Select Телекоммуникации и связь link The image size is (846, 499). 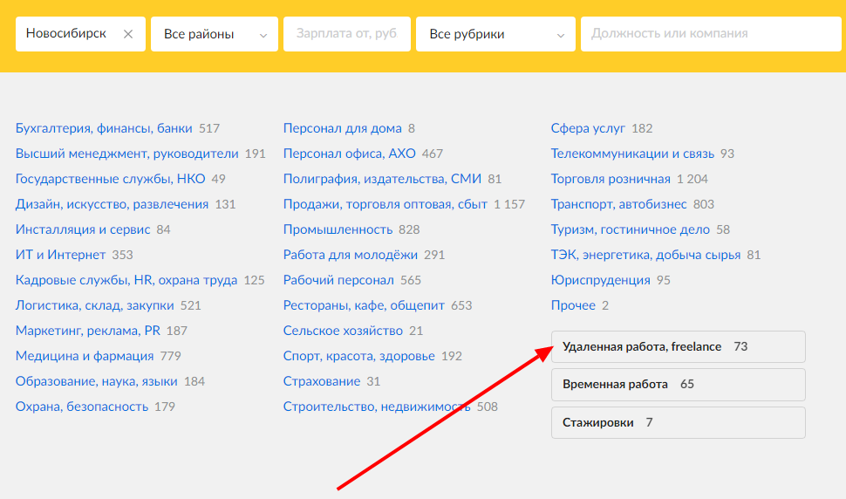pos(632,154)
